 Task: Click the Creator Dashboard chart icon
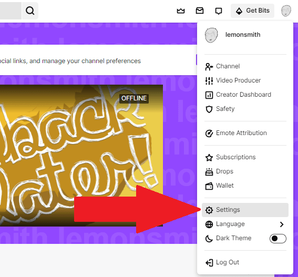coord(209,95)
